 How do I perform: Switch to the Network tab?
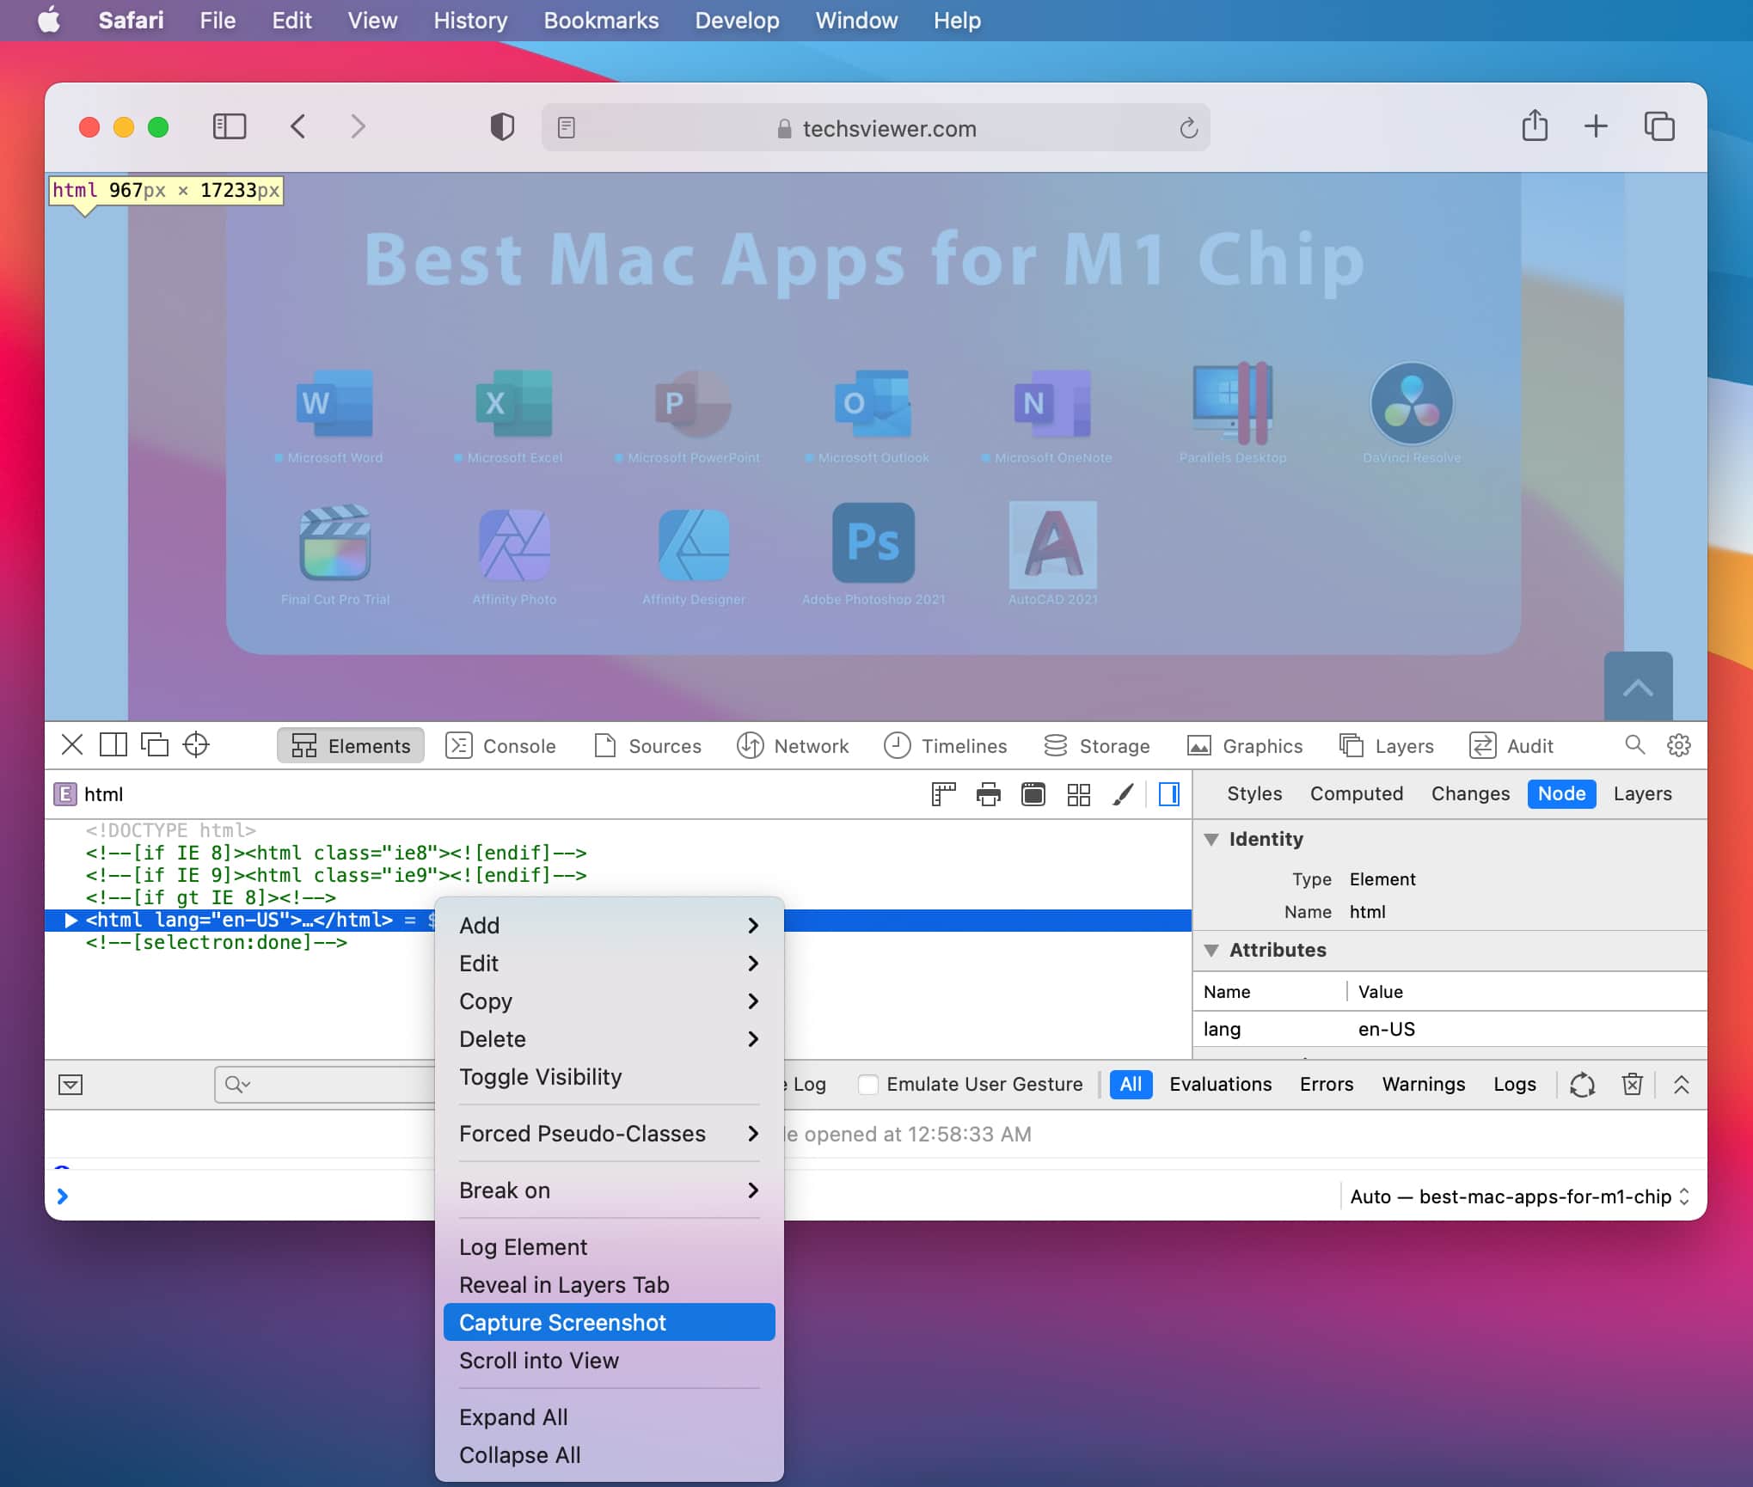tap(794, 745)
